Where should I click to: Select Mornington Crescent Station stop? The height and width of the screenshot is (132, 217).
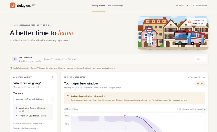click(31, 108)
